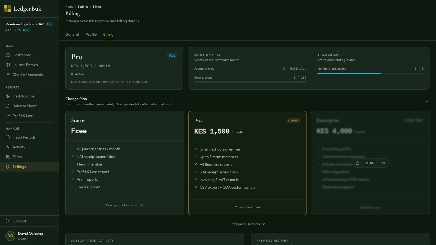Image resolution: width=436 pixels, height=245 pixels.
Task: Click the Home breadcrumb link
Action: point(69,7)
